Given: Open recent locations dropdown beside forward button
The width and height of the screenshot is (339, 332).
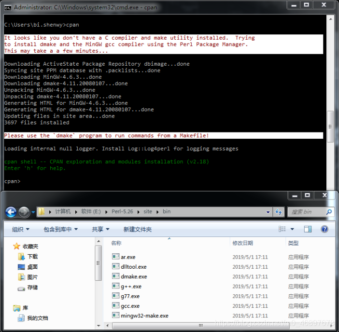Looking at the screenshot, I should (33, 212).
